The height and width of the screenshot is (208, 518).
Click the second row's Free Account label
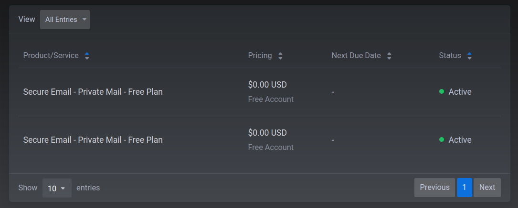point(271,147)
